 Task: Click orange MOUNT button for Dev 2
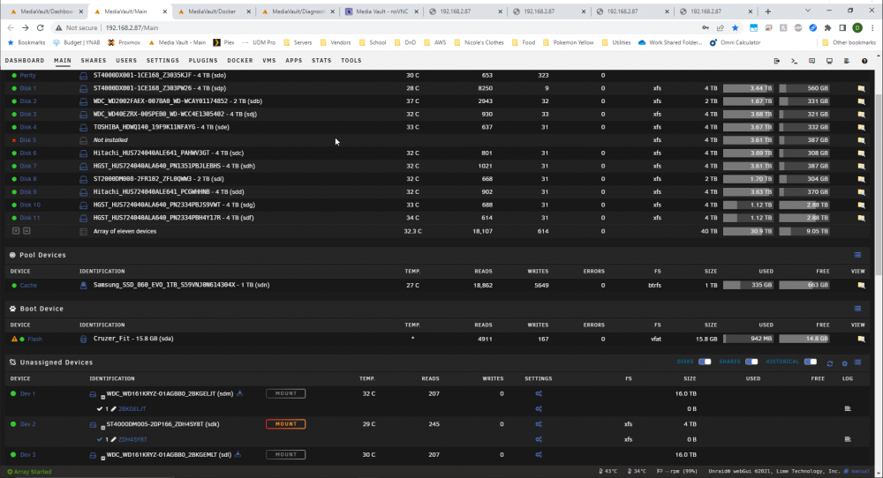[285, 424]
